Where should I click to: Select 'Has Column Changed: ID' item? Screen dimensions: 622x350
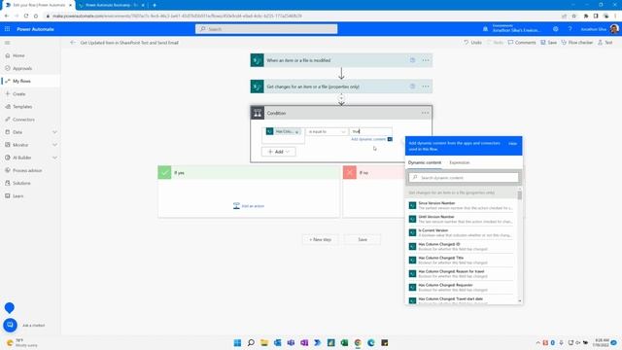pos(461,246)
